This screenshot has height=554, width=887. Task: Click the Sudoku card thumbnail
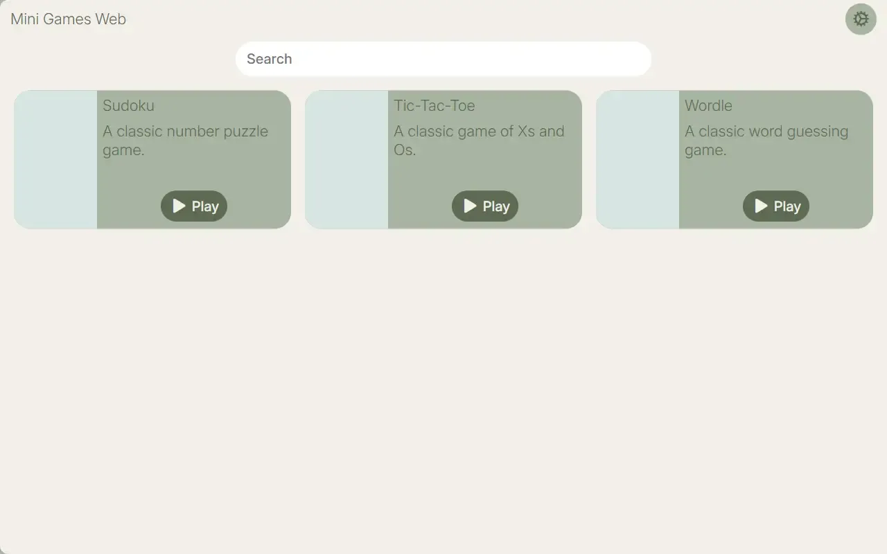point(55,159)
